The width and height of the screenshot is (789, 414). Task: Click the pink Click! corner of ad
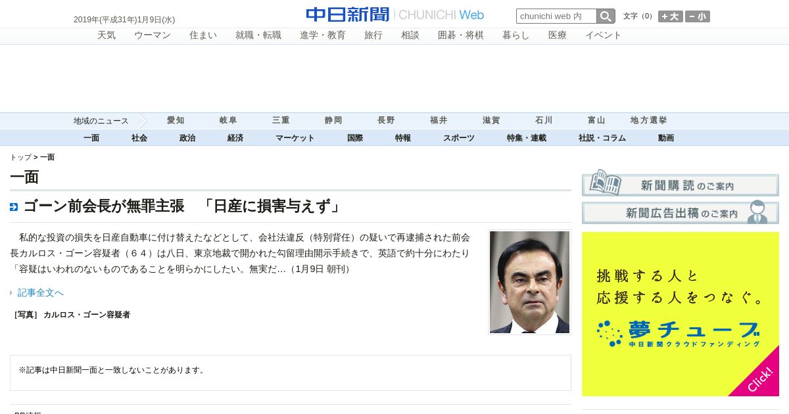click(x=760, y=379)
